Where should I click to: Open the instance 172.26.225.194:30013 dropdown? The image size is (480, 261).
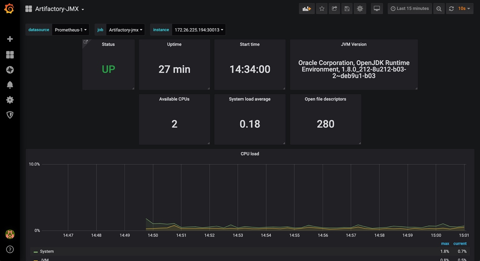click(x=199, y=30)
